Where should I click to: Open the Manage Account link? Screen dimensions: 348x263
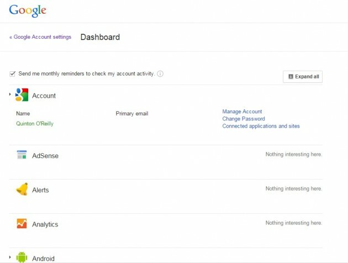[x=242, y=112]
